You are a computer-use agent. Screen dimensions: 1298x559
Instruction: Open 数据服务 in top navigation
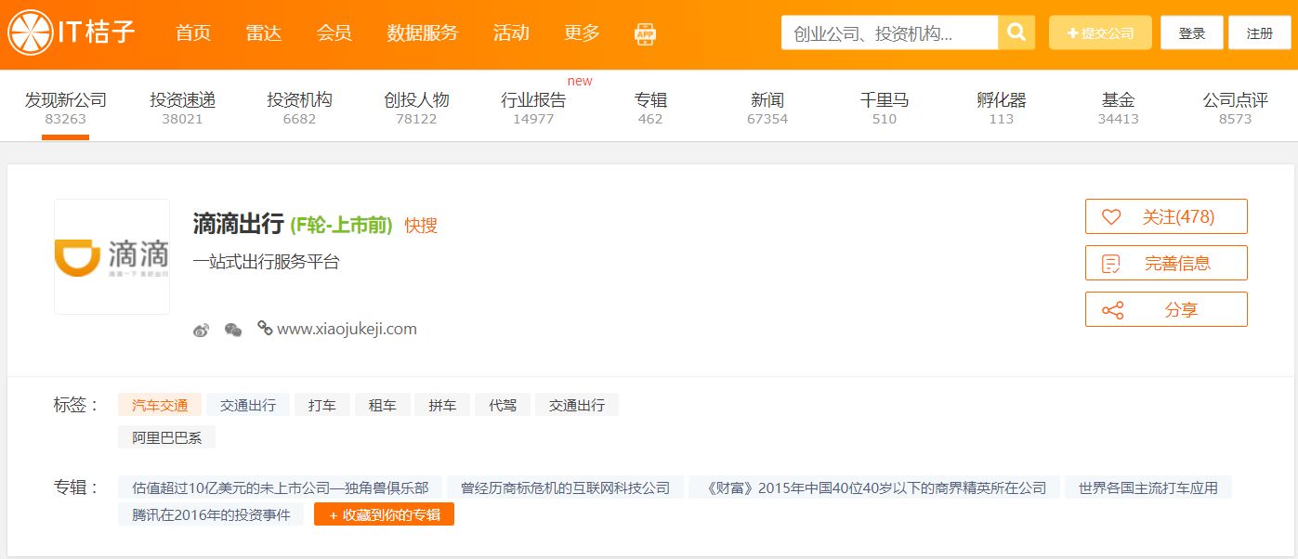tap(423, 33)
